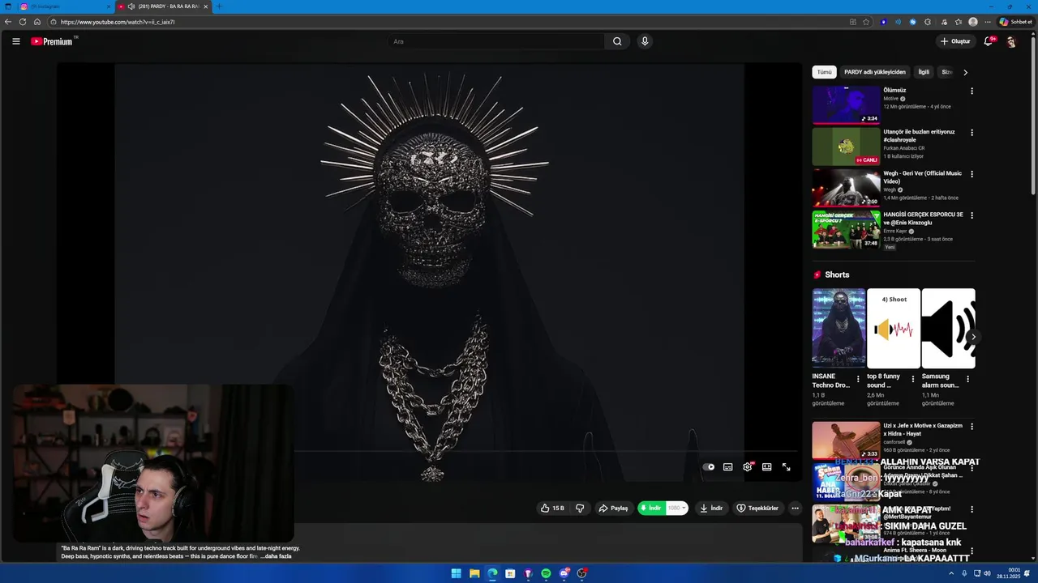Open Discord from the taskbar
Screen dimensions: 1038x583
click(x=564, y=573)
